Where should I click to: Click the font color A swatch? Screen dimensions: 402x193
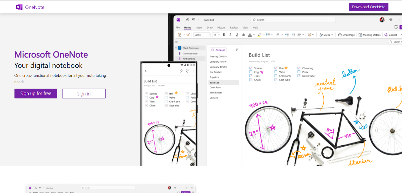coord(250,35)
